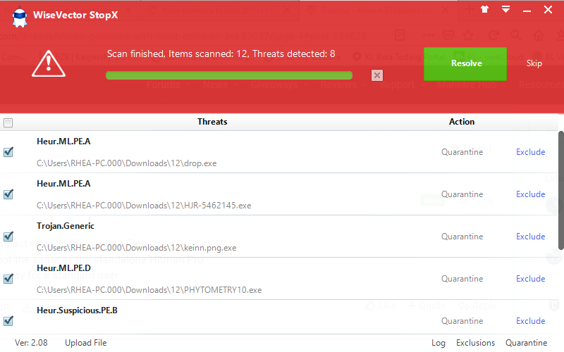Uncheck the Heur.Suspicious.PE.B threat checkbox
564x352 pixels.
click(x=8, y=321)
